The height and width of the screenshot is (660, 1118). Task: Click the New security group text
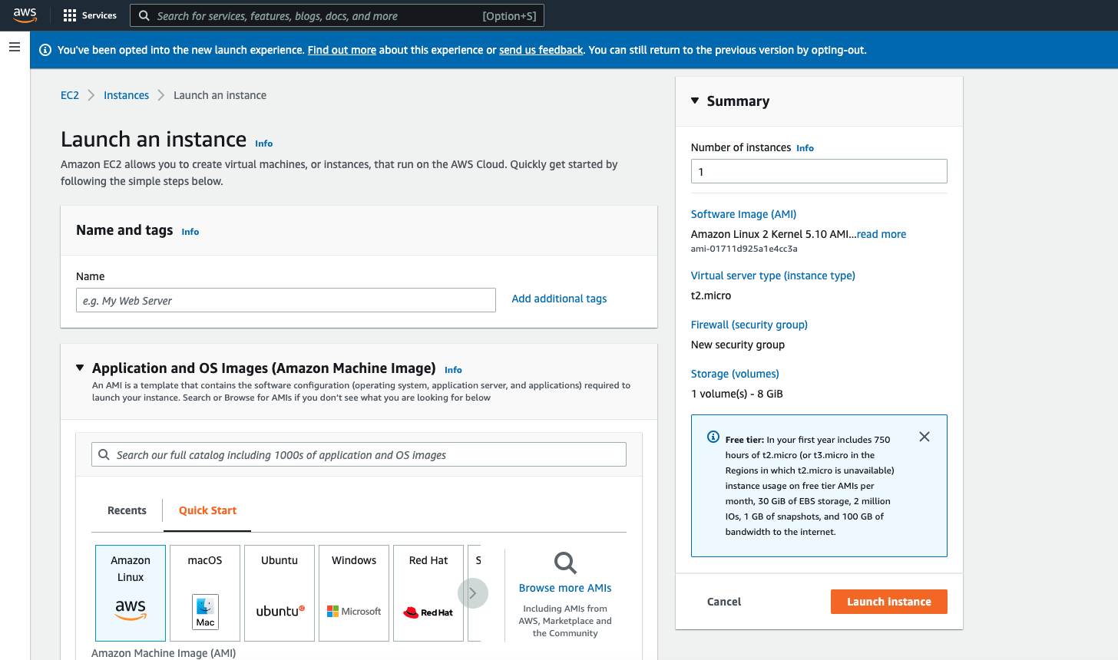[738, 345]
